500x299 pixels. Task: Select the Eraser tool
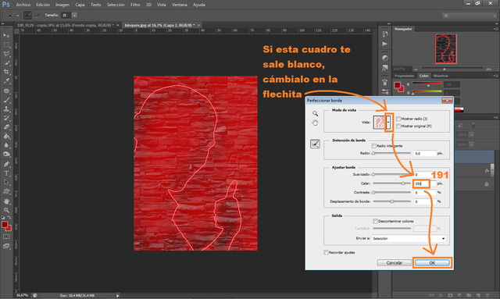tap(6, 127)
